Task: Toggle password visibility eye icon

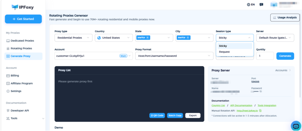Action: point(260,91)
